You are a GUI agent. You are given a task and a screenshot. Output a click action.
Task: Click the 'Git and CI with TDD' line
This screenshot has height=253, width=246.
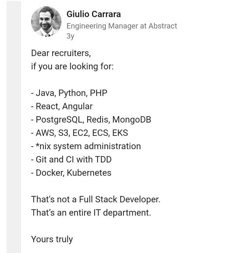coord(71,159)
